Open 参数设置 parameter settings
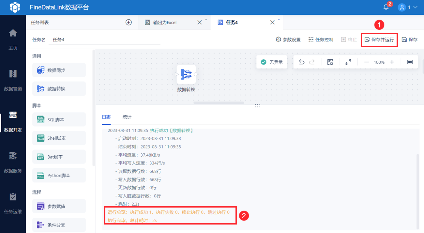The height and width of the screenshot is (233, 424). pos(288,39)
